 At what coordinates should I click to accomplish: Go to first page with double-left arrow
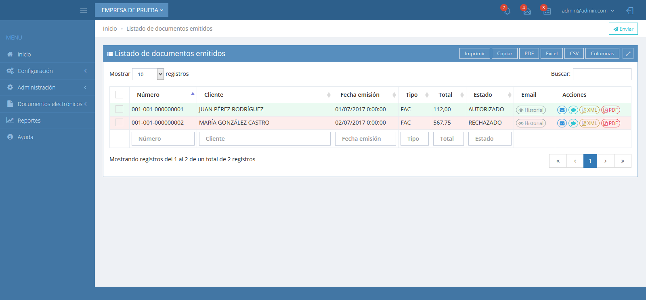[x=558, y=161]
